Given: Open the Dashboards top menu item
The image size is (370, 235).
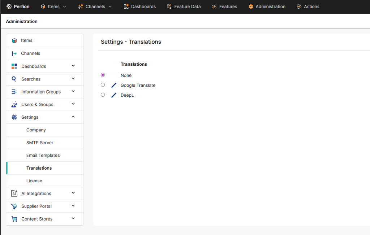Looking at the screenshot, I should pos(140,6).
